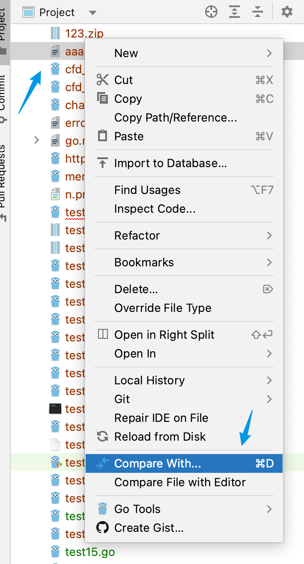Click the Go file icon next to test15.go

click(x=55, y=551)
